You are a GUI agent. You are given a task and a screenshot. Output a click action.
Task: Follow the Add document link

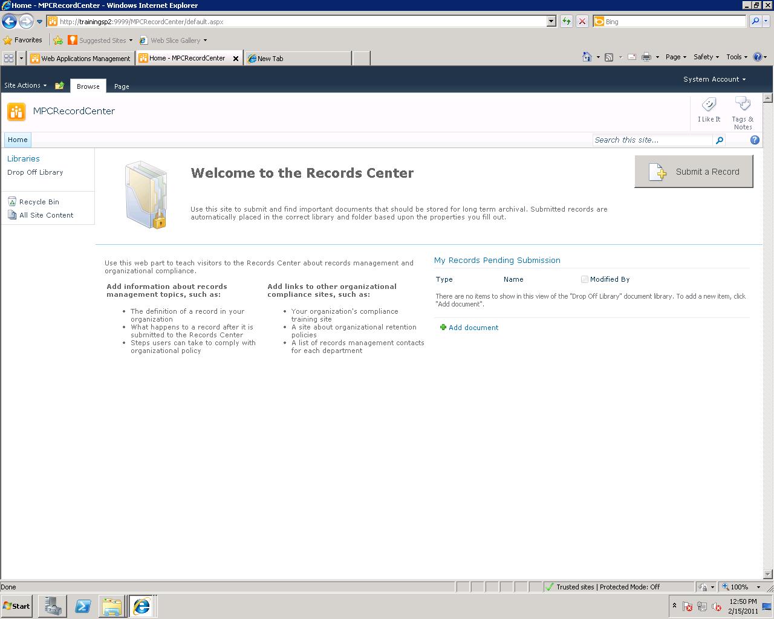coord(473,327)
